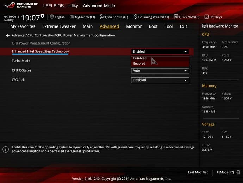Screen dimensions: 243x183
Task: Click the Republic of Gamers logo
Action: (x=21, y=5)
